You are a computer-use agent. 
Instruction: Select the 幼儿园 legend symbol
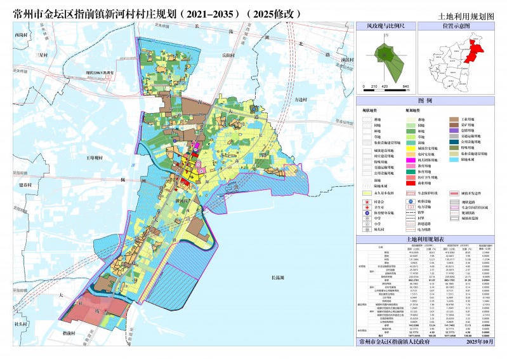point(367,229)
